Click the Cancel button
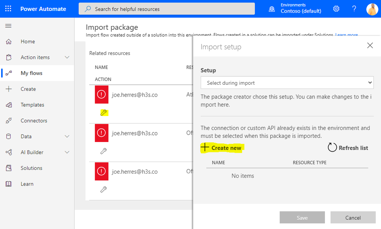381x229 pixels. pos(353,218)
